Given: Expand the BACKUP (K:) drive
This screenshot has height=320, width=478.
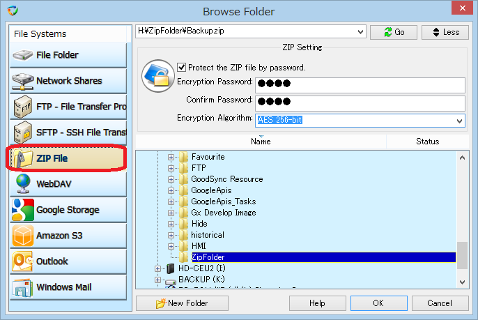Looking at the screenshot, I should click(157, 280).
